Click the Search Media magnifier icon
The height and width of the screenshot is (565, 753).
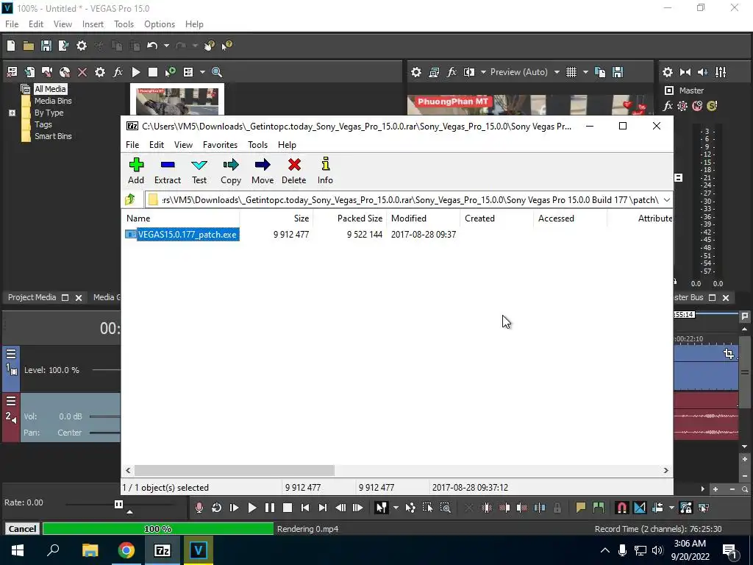217,72
